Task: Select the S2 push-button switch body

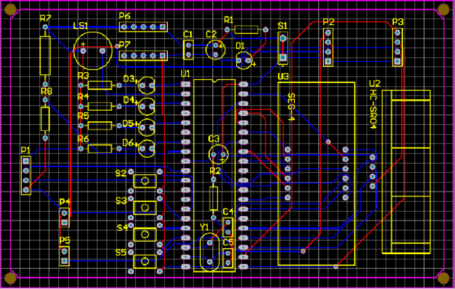Action: click(x=145, y=181)
